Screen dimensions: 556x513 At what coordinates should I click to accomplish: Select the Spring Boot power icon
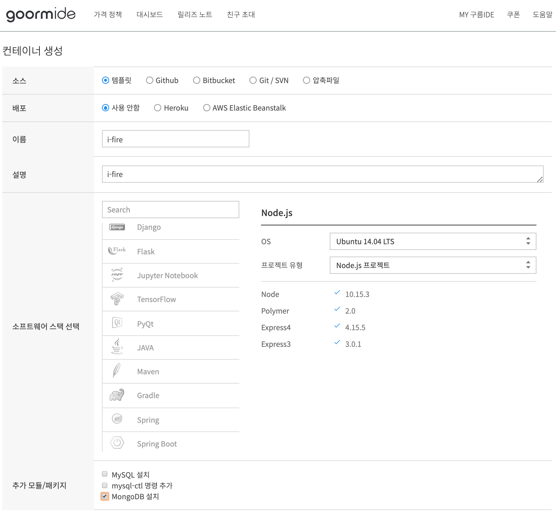117,443
